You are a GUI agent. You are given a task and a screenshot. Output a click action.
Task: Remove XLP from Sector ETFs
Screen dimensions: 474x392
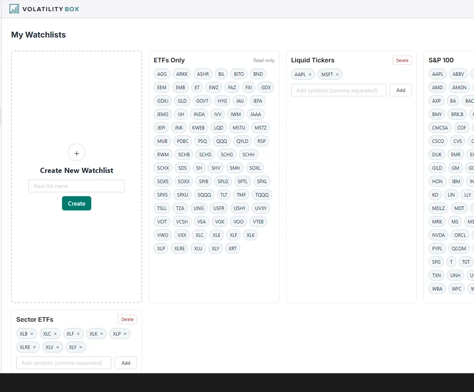pos(125,334)
